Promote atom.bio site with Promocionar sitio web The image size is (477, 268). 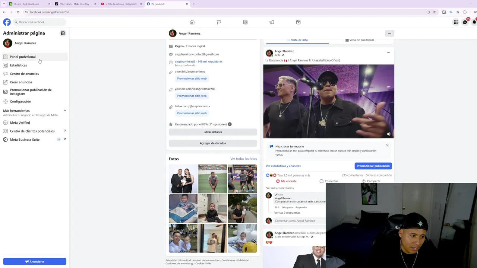pos(192,79)
